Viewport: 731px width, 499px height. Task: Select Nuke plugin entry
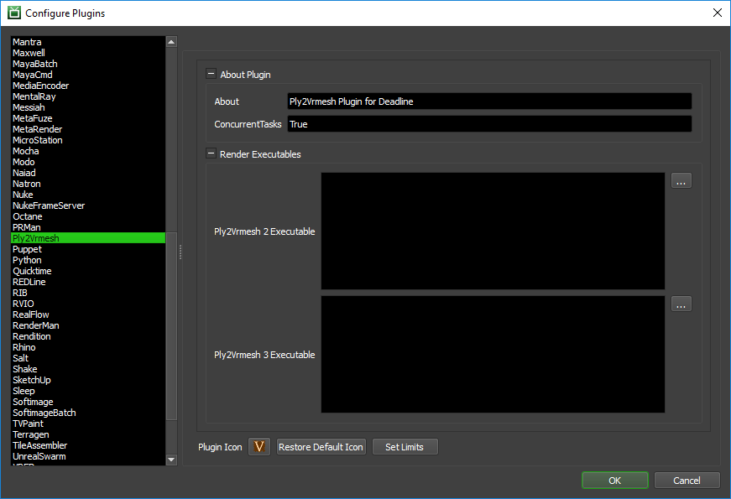tap(88, 195)
